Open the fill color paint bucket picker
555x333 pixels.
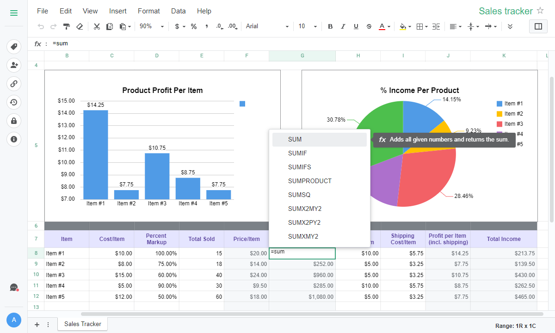pyautogui.click(x=404, y=26)
